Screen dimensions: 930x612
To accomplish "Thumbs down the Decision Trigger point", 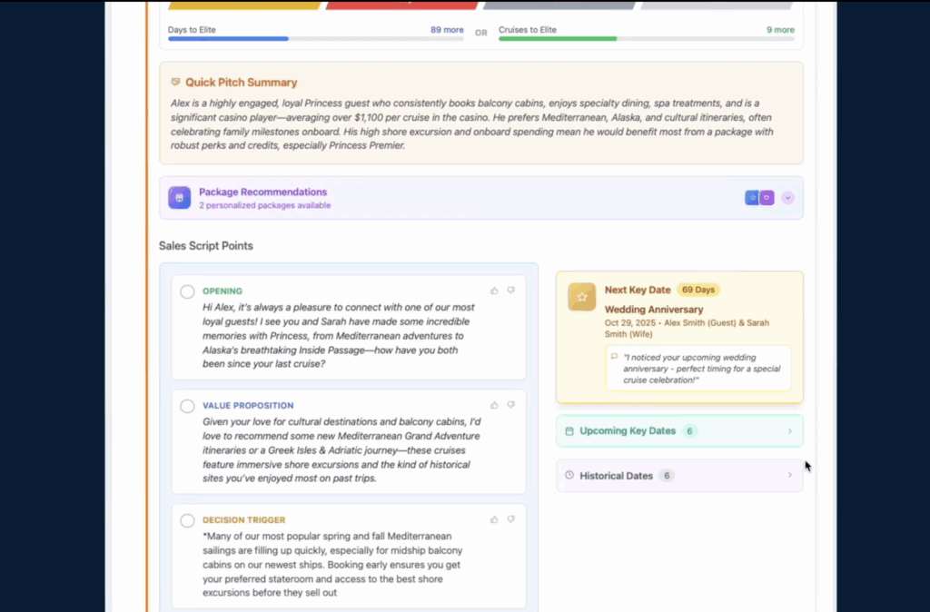I will click(x=510, y=519).
